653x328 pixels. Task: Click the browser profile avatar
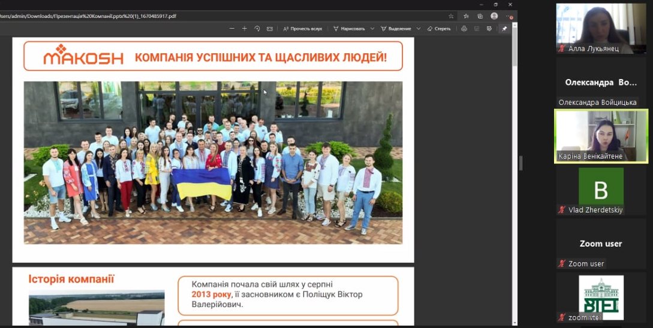[494, 16]
